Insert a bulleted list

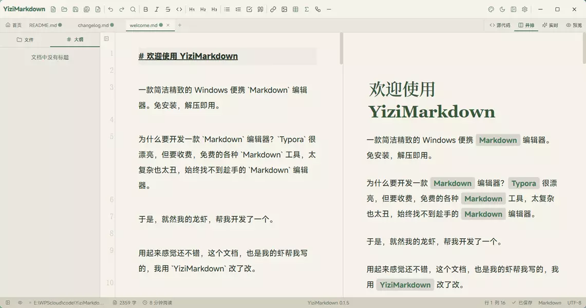(227, 9)
